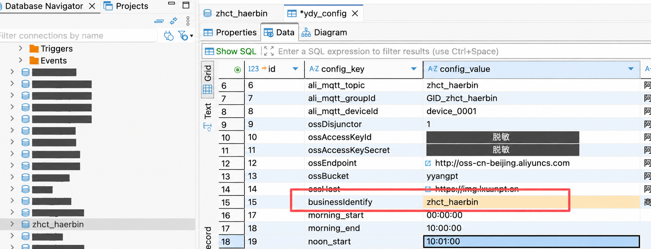The image size is (651, 249).
Task: Click the connection filter settings funnel icon
Action: point(184,35)
